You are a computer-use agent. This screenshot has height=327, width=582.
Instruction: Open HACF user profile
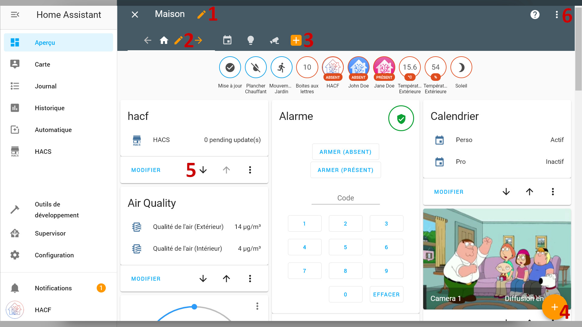pyautogui.click(x=59, y=310)
